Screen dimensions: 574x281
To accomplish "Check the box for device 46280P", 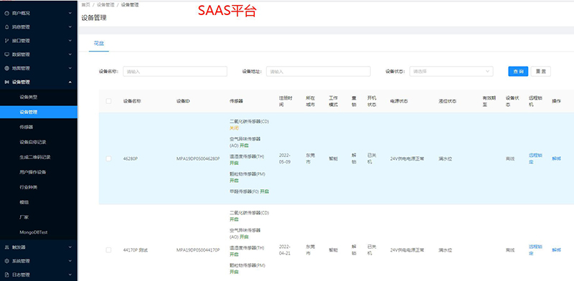I will (109, 159).
